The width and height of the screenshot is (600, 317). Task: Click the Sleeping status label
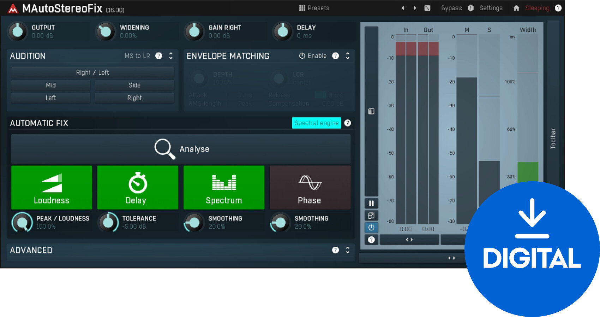[537, 8]
